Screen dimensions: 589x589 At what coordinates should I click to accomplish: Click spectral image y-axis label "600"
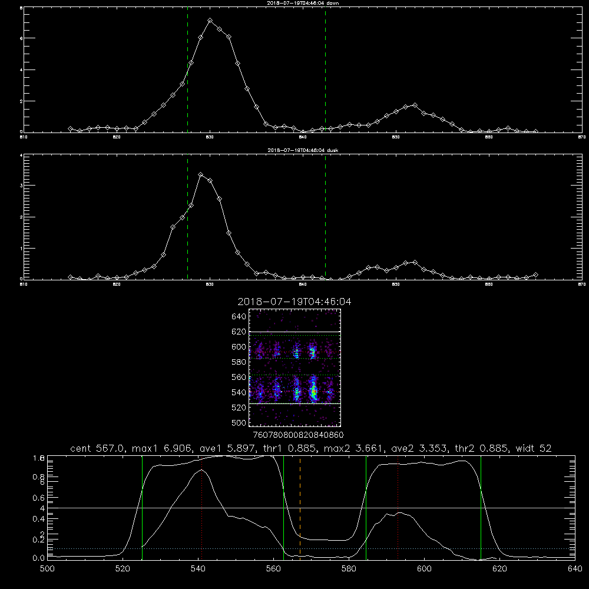click(x=239, y=347)
